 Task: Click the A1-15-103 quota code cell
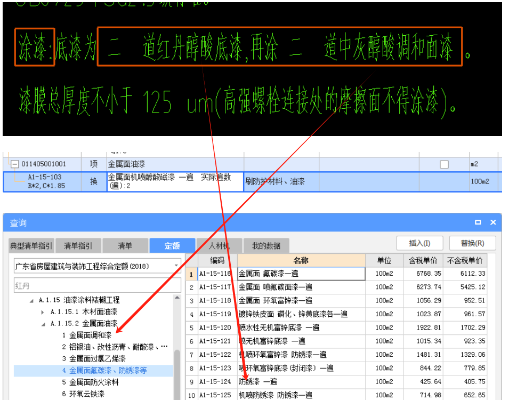click(46, 181)
